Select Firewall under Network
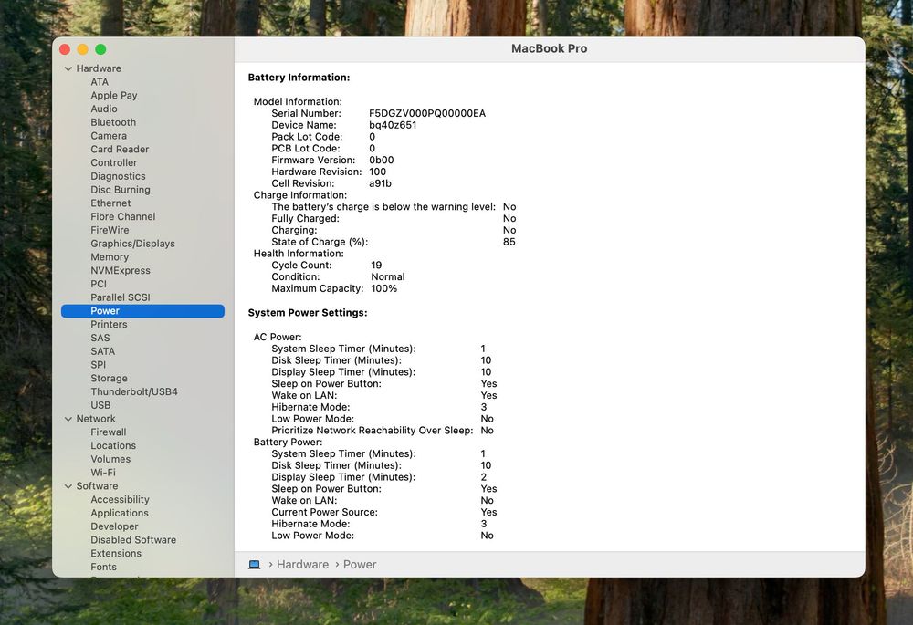913x625 pixels. pos(109,432)
